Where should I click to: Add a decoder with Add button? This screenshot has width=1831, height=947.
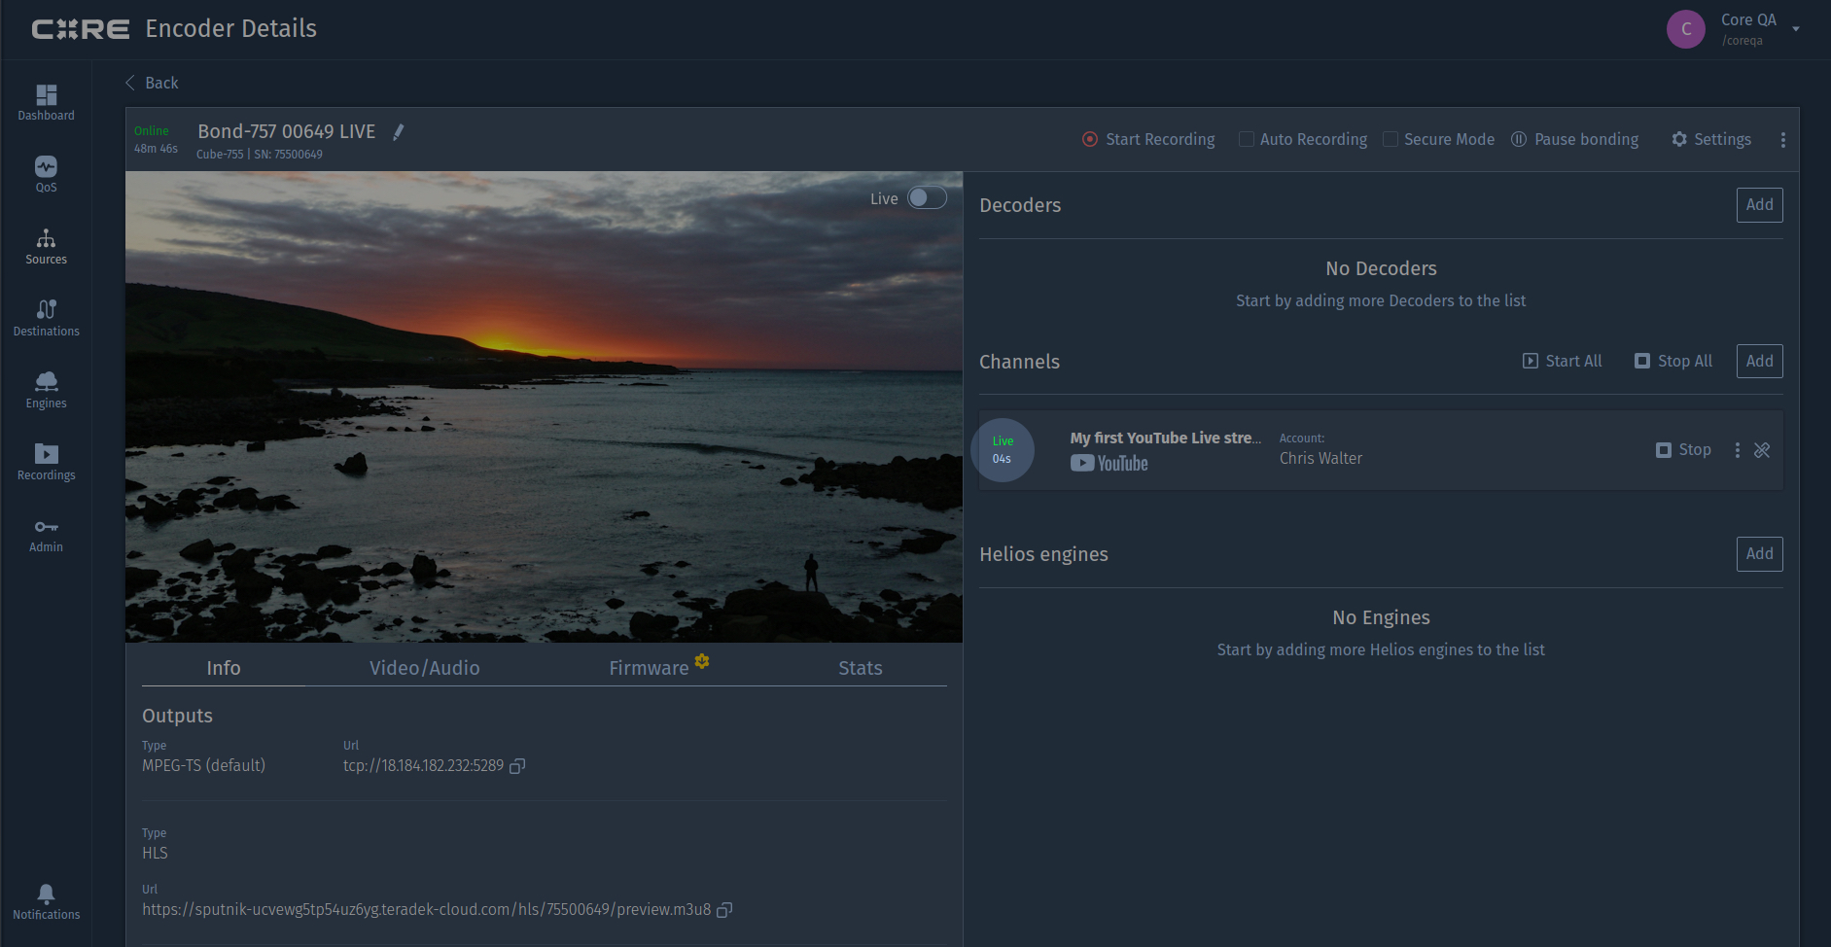pyautogui.click(x=1759, y=205)
